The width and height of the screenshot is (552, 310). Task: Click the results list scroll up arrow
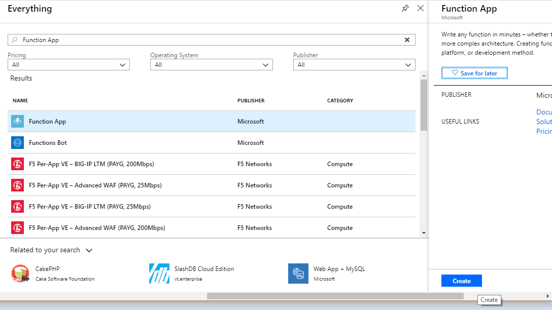(x=424, y=75)
